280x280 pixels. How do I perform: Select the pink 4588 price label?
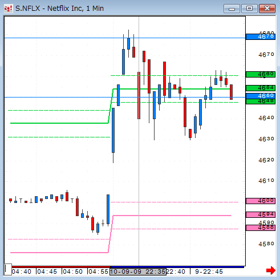pos(261,228)
